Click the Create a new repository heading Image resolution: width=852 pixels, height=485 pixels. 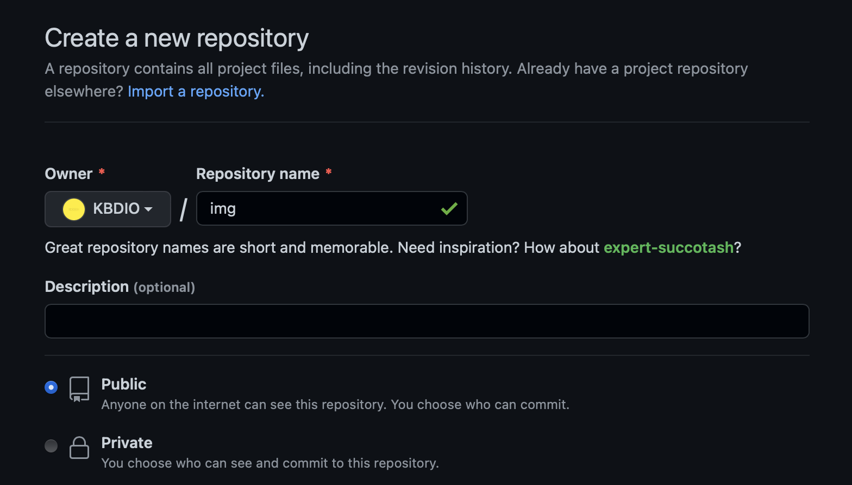tap(177, 39)
